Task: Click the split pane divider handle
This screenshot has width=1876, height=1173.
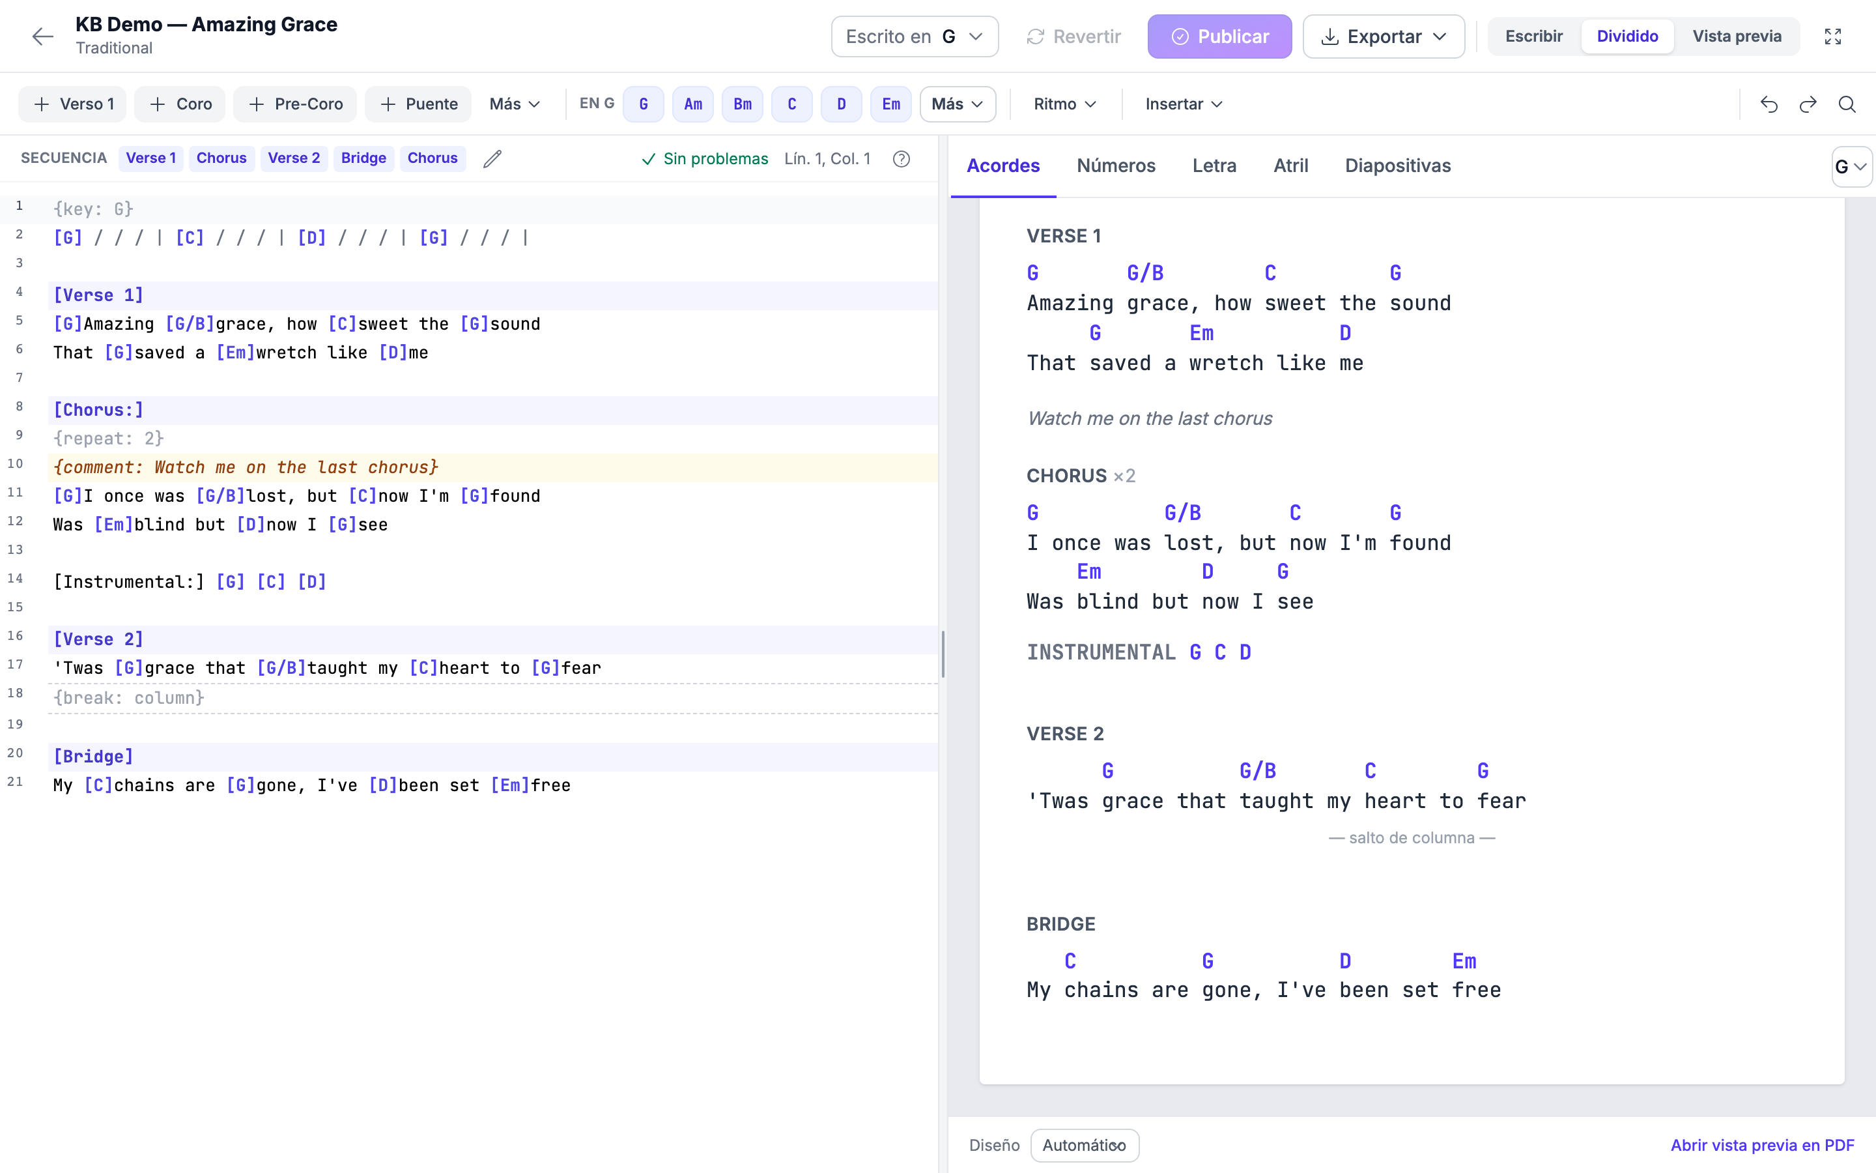Action: [943, 654]
